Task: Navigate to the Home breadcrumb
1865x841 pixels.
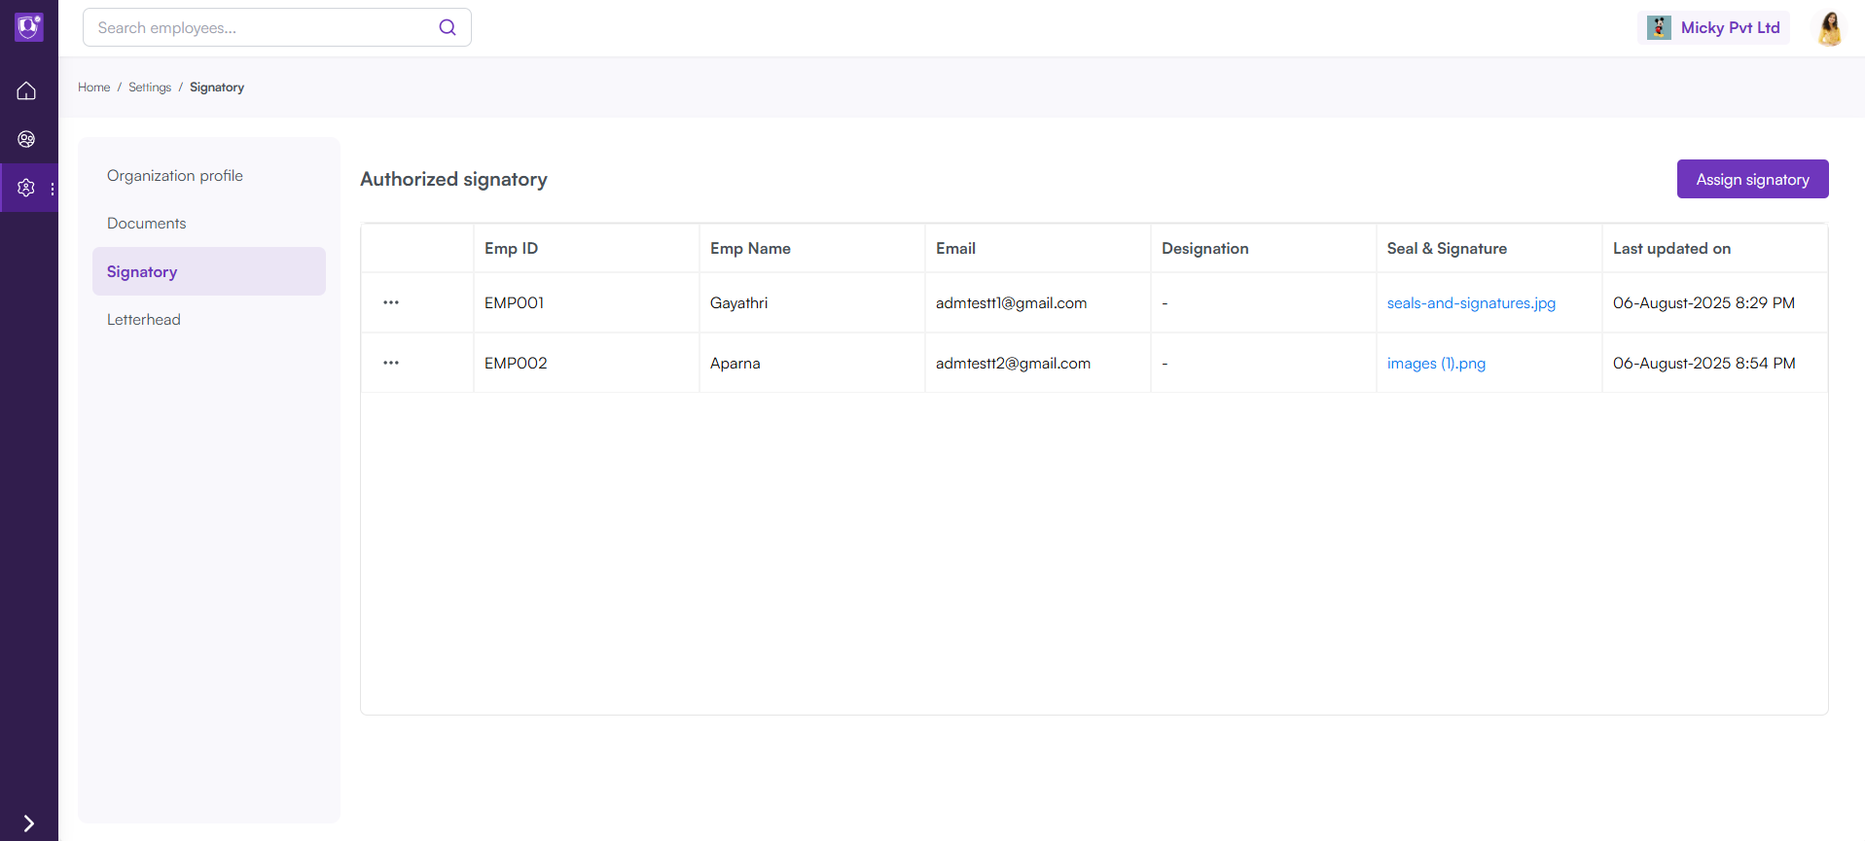Action: (x=94, y=88)
